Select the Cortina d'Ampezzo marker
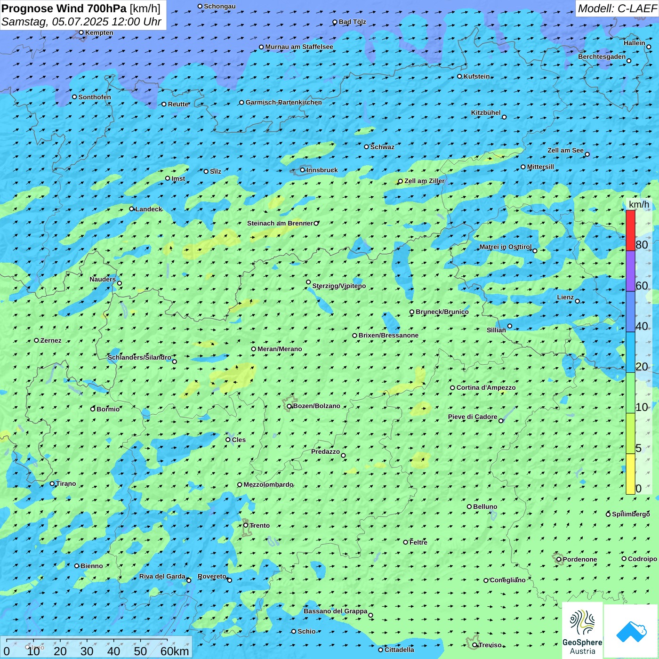Screen dimensions: 659x659 click(x=453, y=388)
